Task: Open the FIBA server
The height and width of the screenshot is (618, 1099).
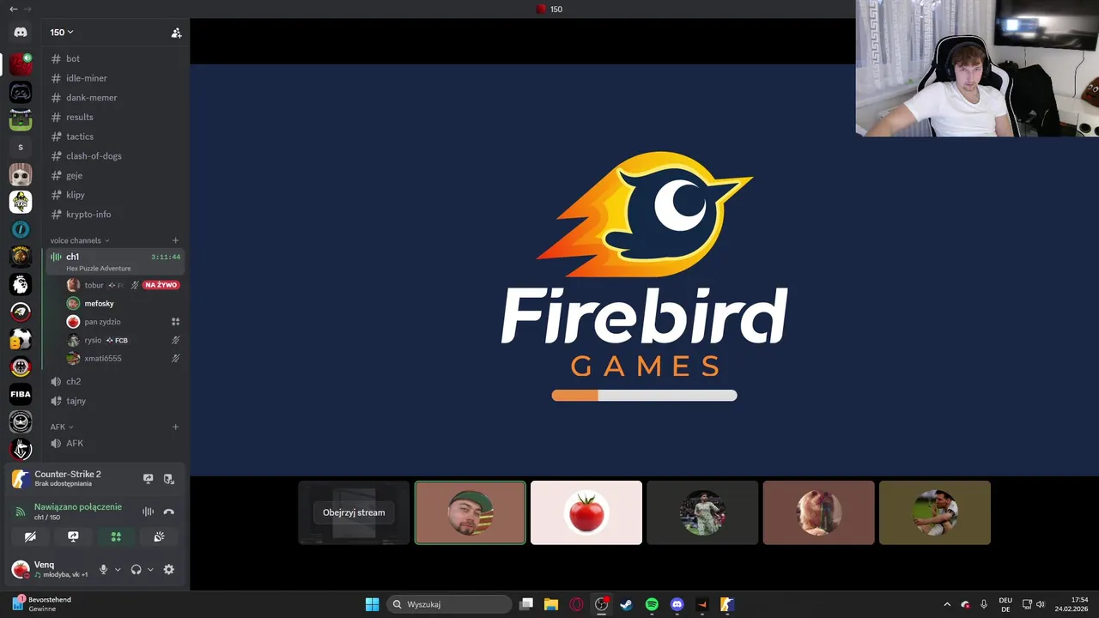Action: 21,394
